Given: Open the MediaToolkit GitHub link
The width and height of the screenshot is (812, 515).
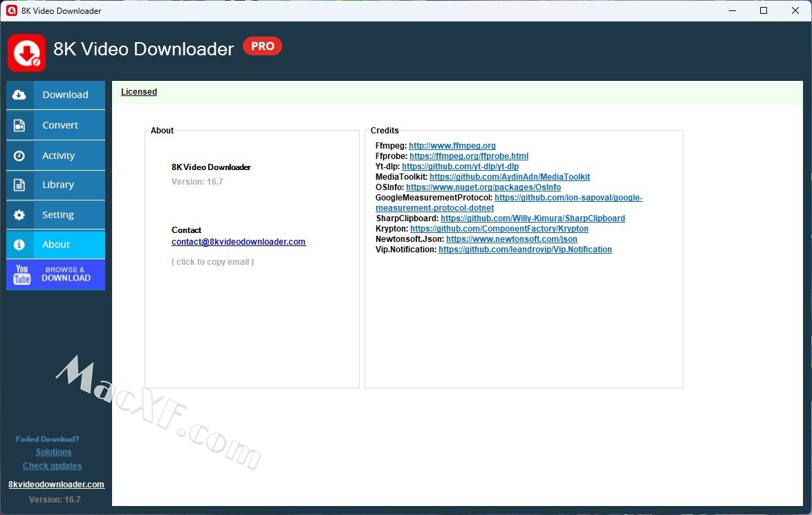Looking at the screenshot, I should tap(510, 176).
